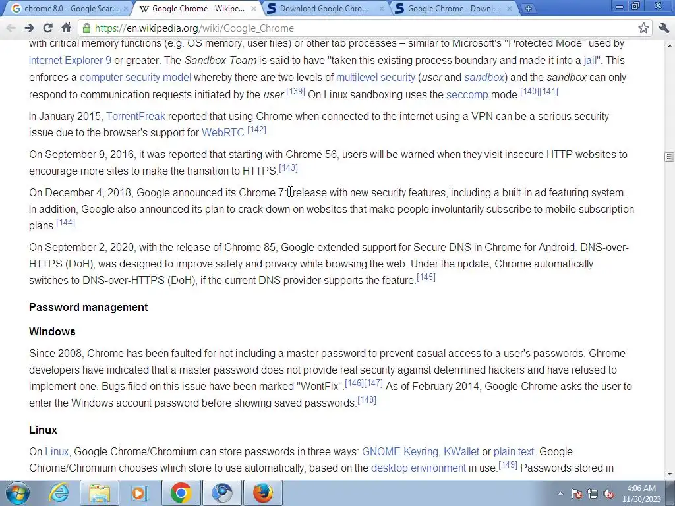Screen dimensions: 675x506
Task: Click the Linux subsection heading
Action: coord(43,430)
